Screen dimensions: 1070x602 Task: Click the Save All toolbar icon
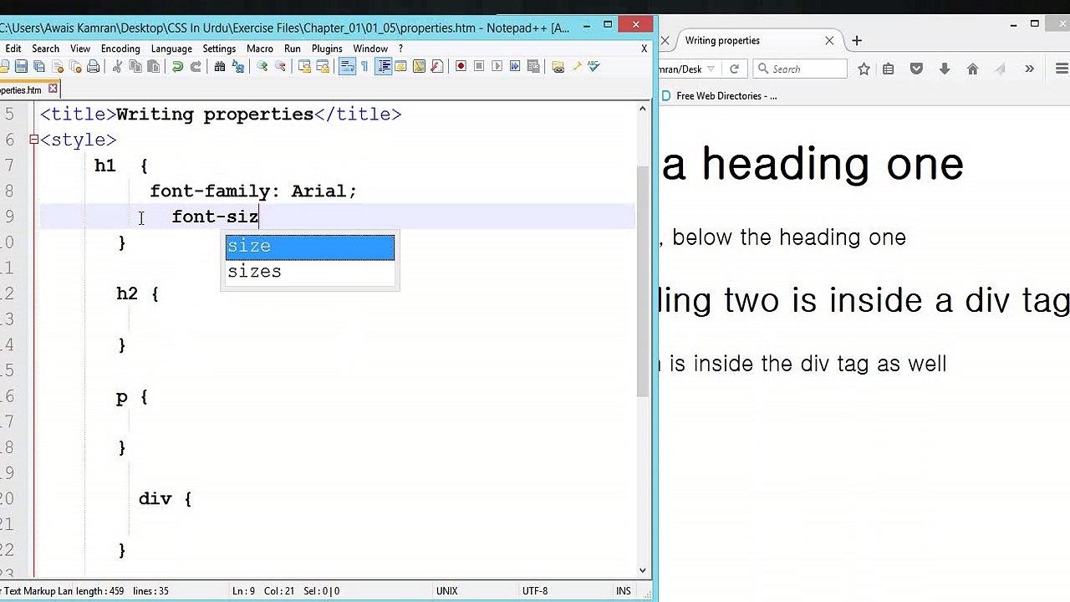[38, 66]
